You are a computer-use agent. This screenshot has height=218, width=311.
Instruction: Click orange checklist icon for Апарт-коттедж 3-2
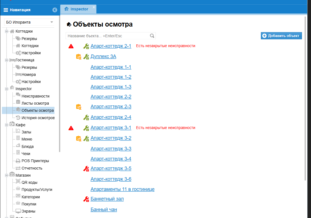(79, 139)
